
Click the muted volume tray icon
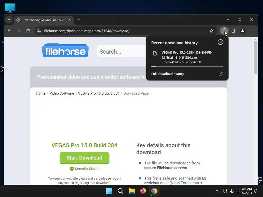[x=232, y=191]
